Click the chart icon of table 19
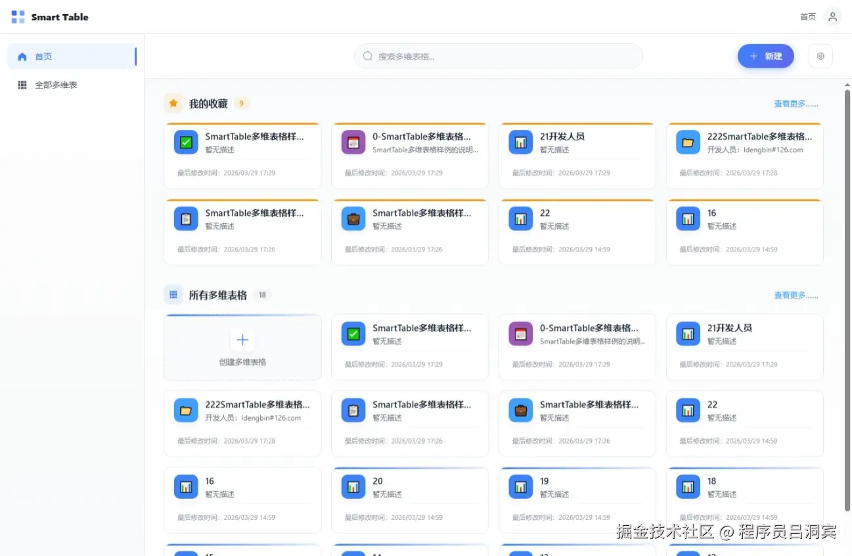Screen dimensions: 852x556 pyautogui.click(x=521, y=487)
